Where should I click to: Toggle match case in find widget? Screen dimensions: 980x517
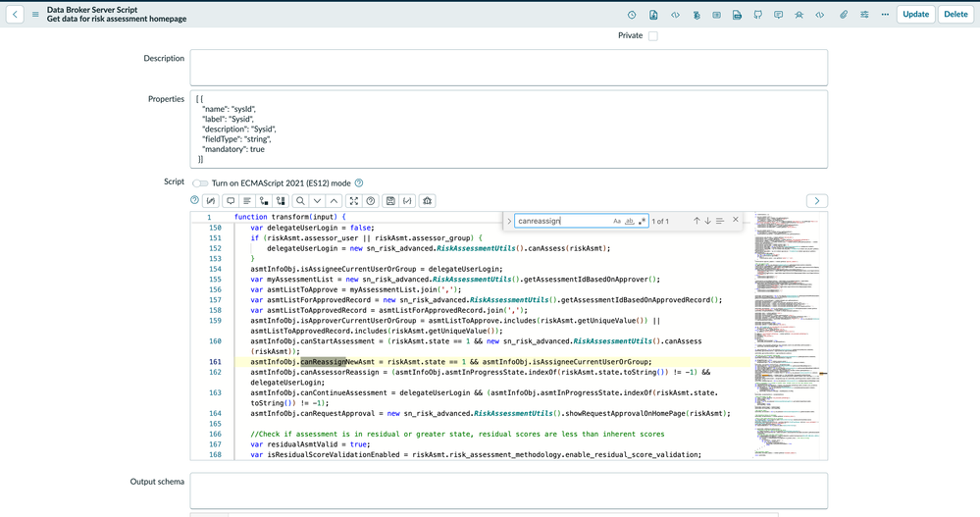(x=617, y=221)
